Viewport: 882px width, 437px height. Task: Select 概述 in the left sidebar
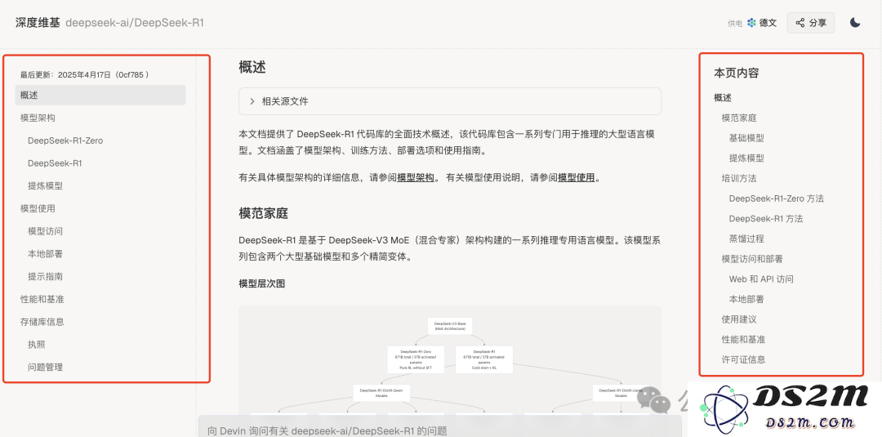100,95
